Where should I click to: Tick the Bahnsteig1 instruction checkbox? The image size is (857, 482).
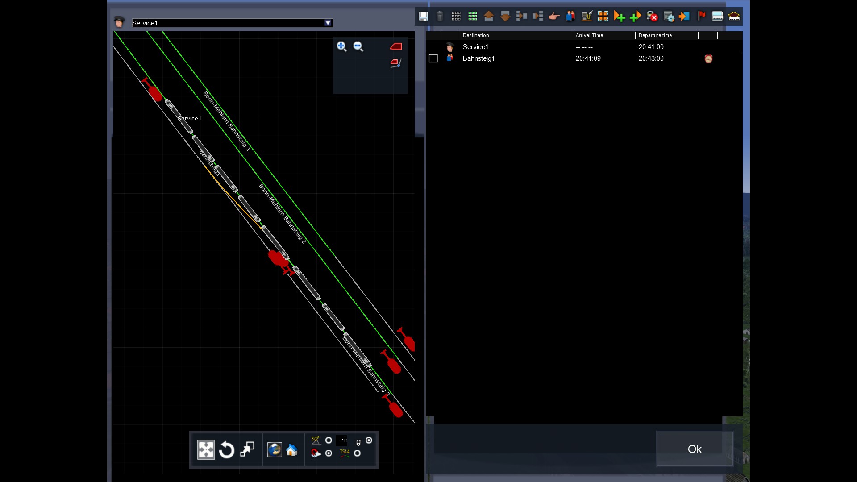[433, 58]
